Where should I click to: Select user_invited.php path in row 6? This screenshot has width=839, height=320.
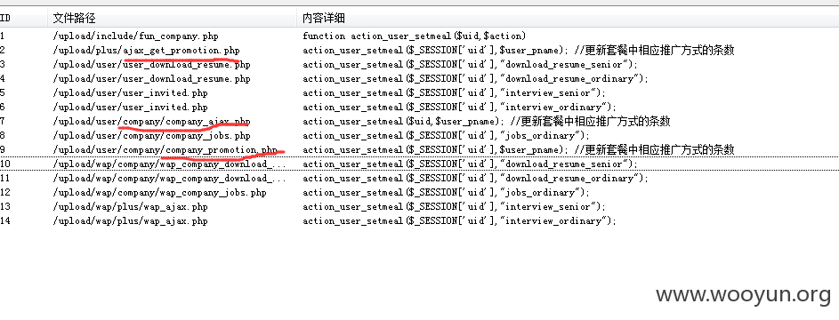click(x=130, y=108)
